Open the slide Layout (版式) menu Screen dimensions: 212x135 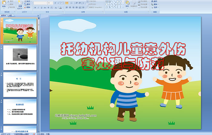[x=28, y=1]
